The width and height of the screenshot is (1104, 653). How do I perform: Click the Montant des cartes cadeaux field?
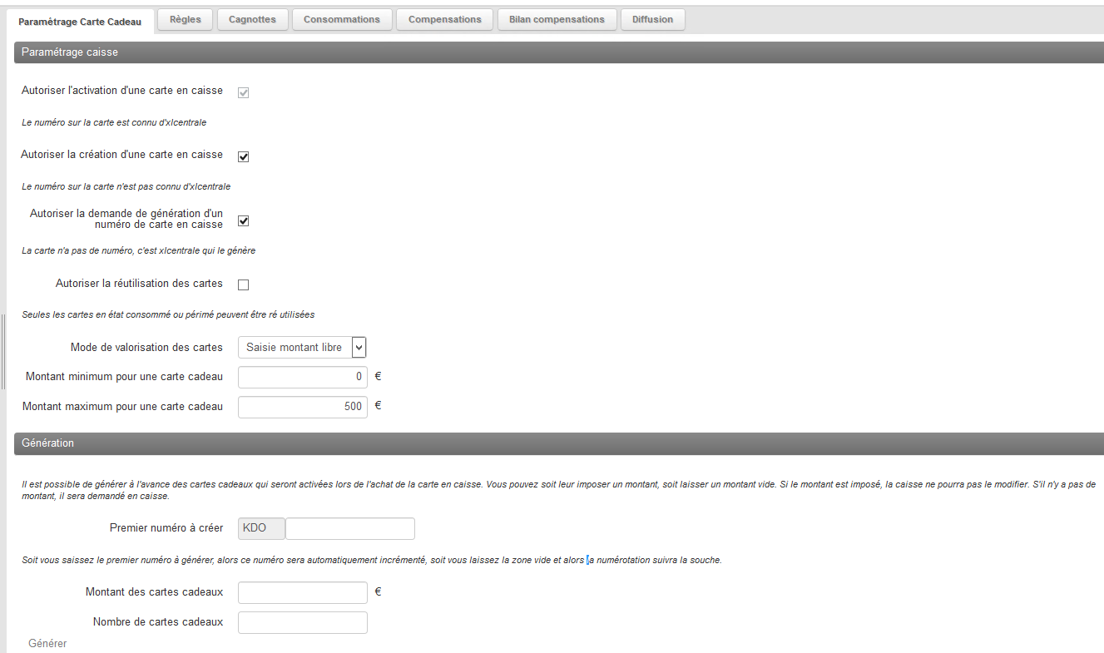[x=303, y=592]
